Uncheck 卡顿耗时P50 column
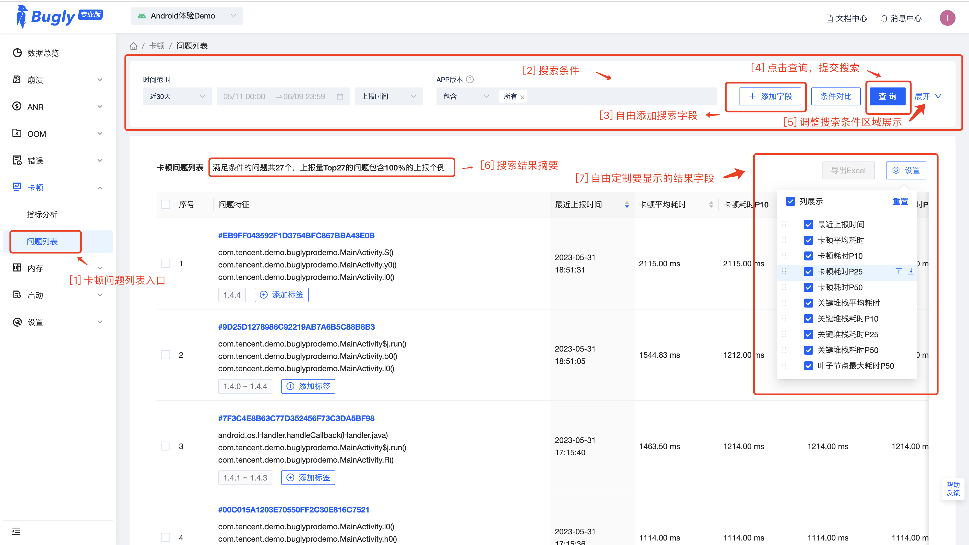969x545 pixels. [808, 287]
